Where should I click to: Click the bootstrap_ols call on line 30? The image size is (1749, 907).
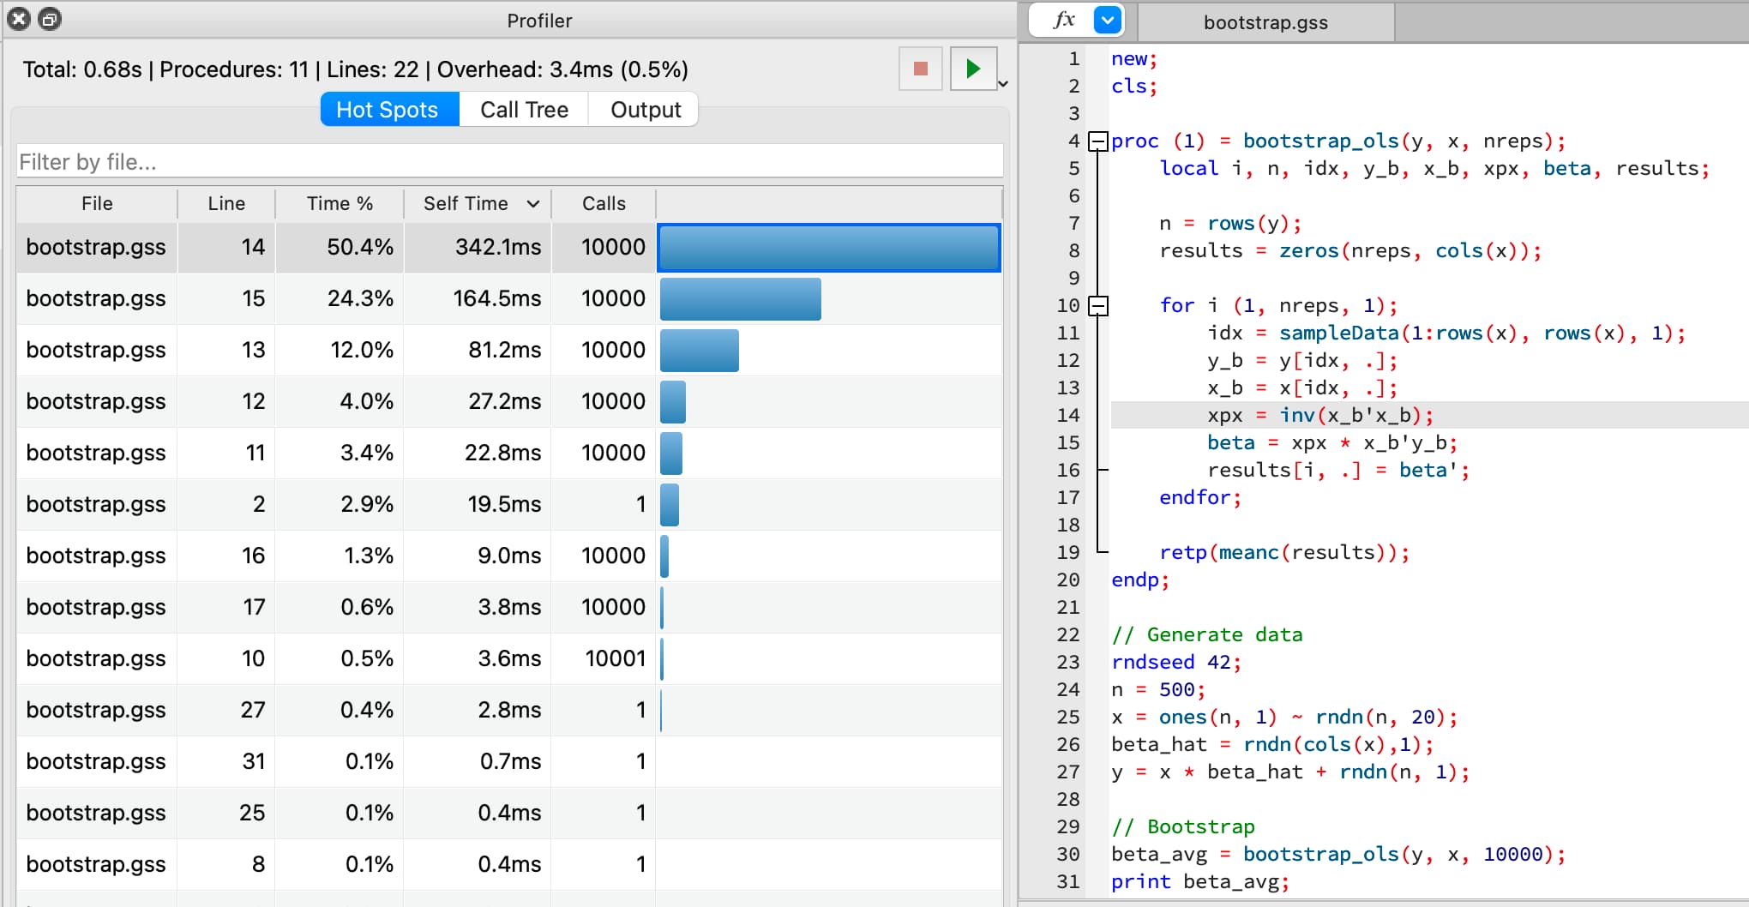point(1404,855)
